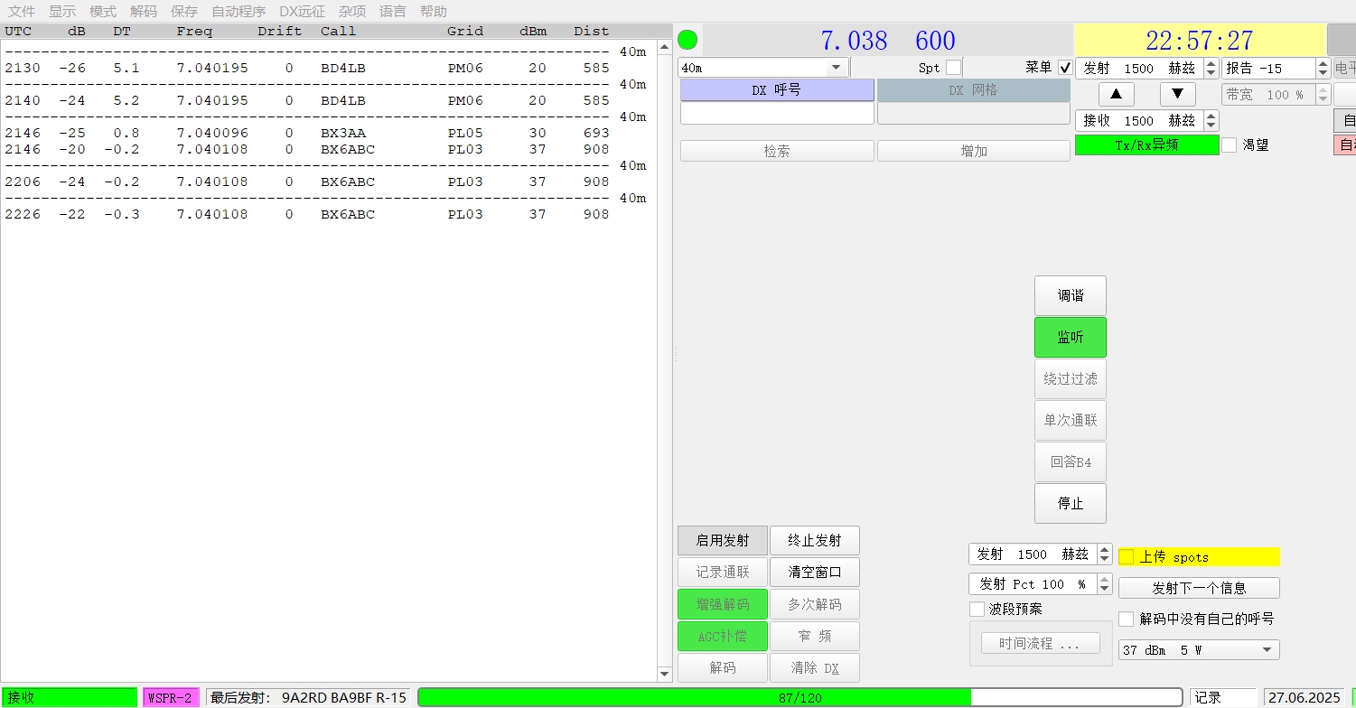The height and width of the screenshot is (708, 1356).
Task: Toggle the 上传 spots checkbox
Action: tap(1127, 557)
